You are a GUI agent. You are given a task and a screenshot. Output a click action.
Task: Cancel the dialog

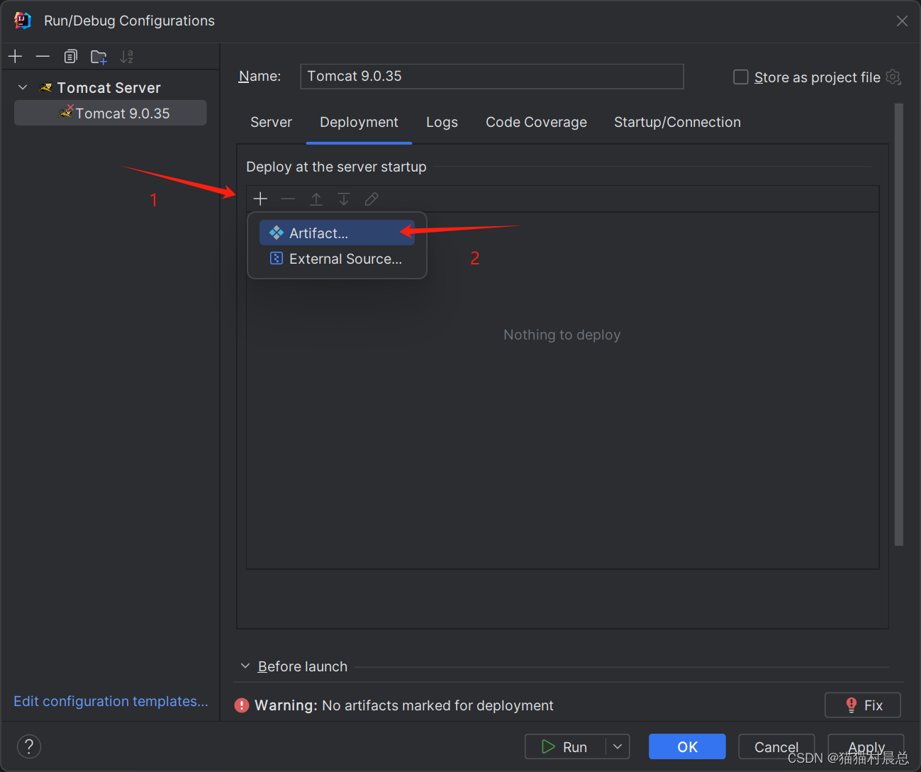click(x=776, y=746)
